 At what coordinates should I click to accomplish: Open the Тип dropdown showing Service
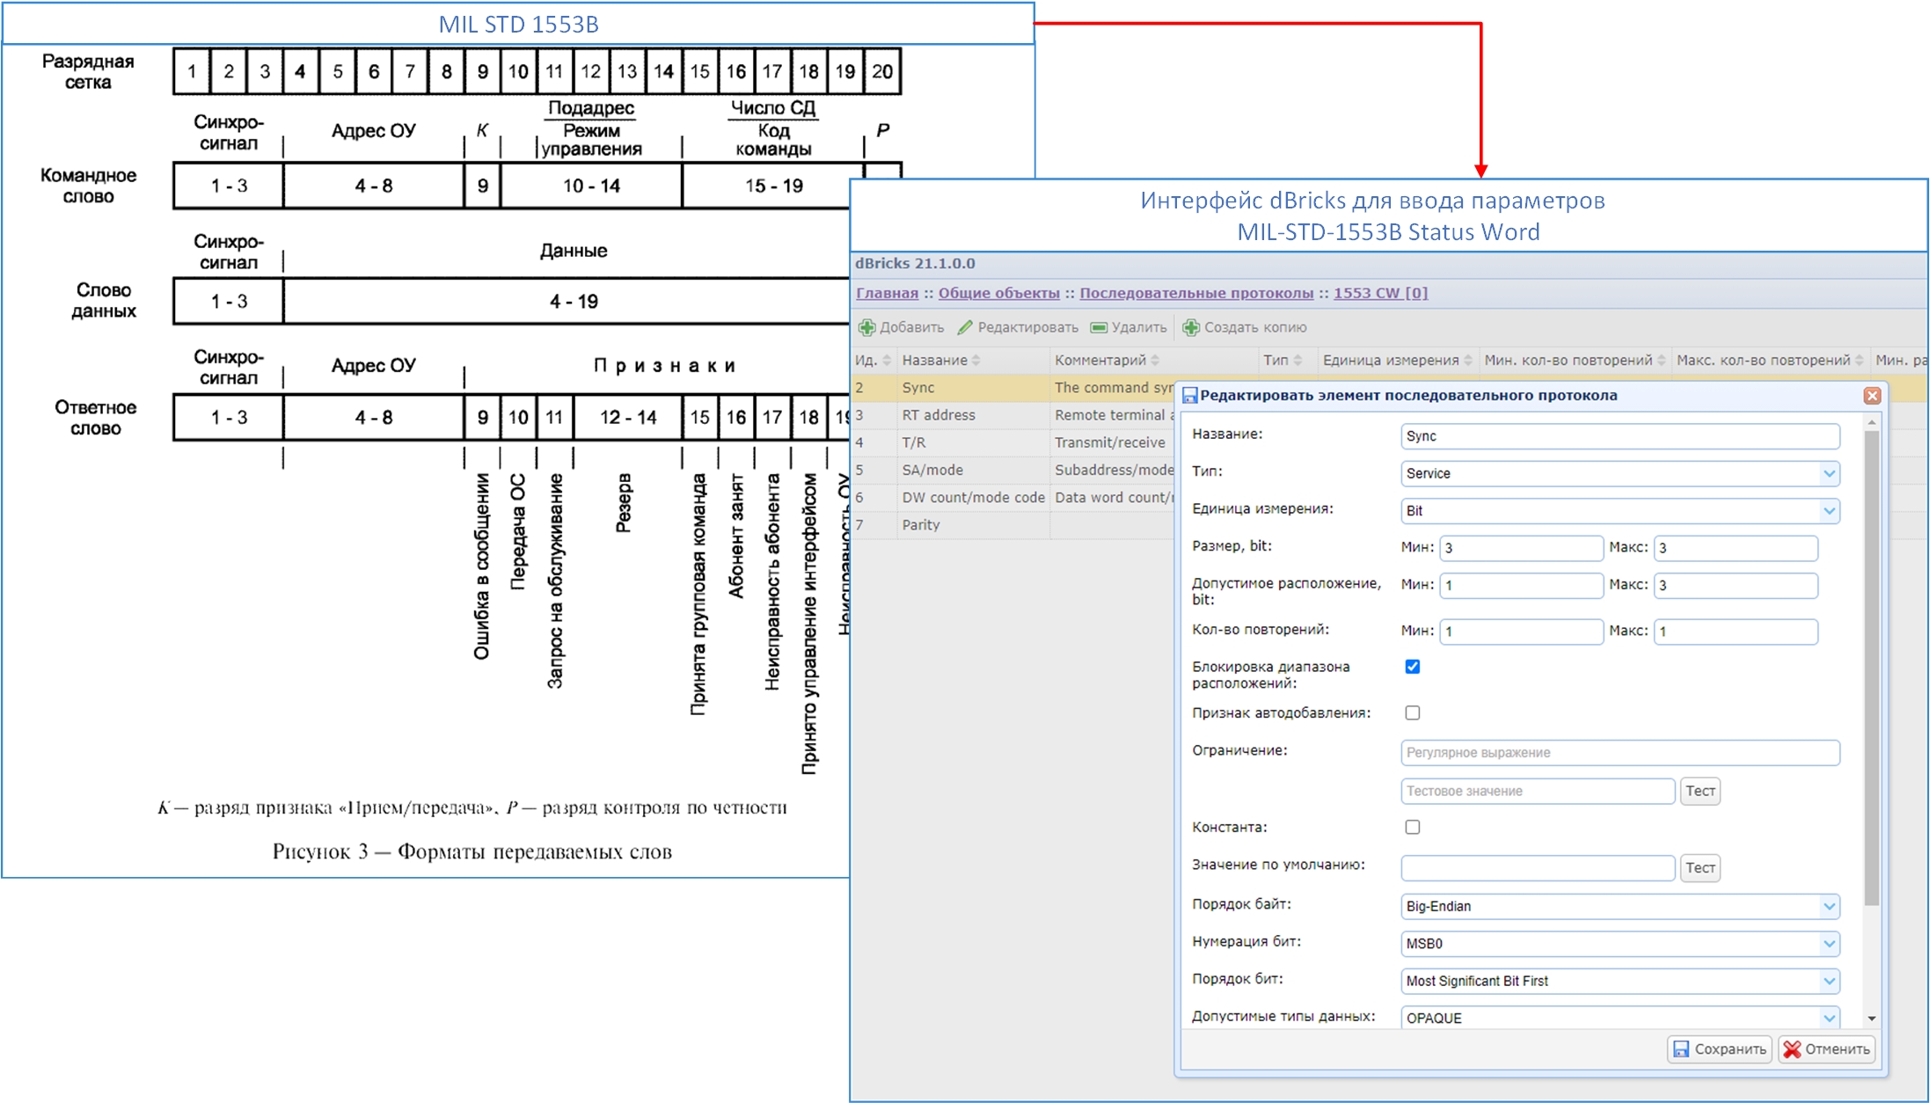click(1620, 474)
